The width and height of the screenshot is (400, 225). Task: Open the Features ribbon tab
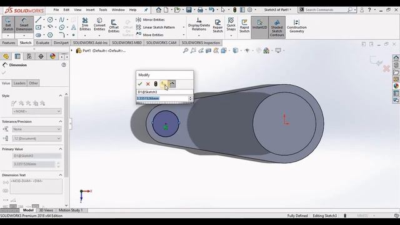point(9,42)
